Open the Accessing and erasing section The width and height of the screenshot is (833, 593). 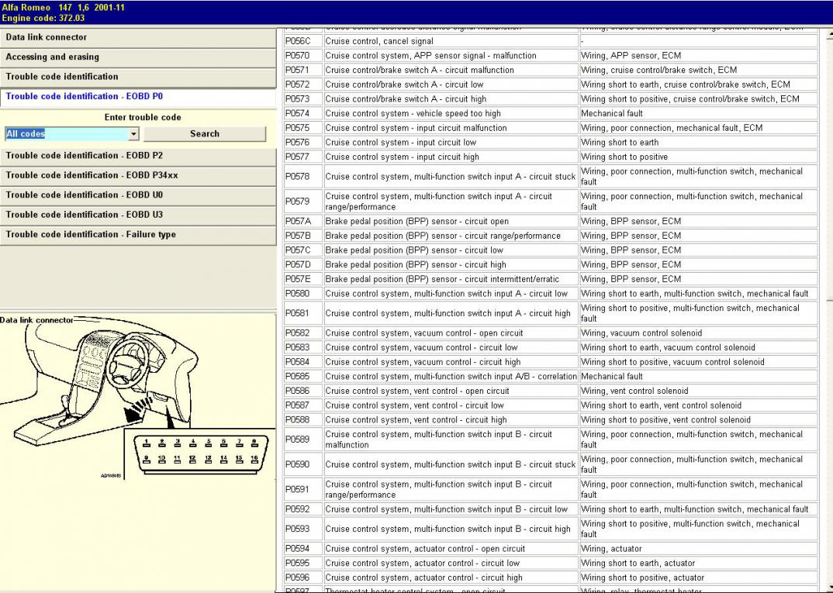(138, 57)
